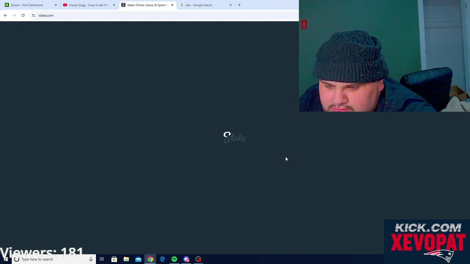Click the stake.com address bar

[x=163, y=15]
